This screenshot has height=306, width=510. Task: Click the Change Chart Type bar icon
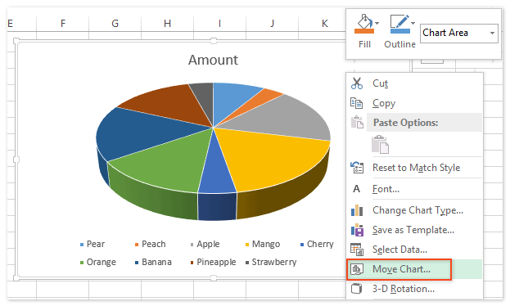pos(357,210)
